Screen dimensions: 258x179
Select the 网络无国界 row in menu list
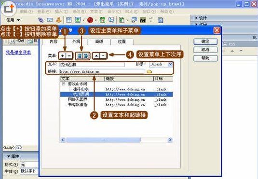tap(116, 99)
